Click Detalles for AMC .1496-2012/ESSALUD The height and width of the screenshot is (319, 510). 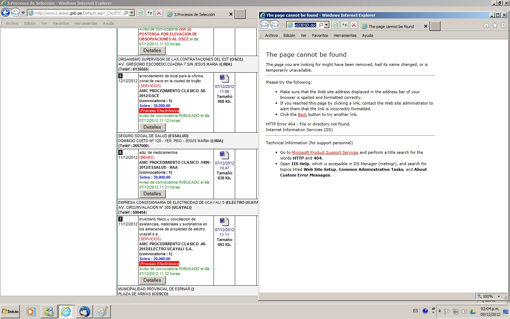(x=152, y=194)
